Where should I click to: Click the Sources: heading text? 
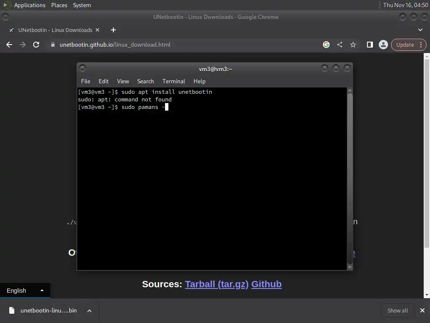(x=162, y=284)
